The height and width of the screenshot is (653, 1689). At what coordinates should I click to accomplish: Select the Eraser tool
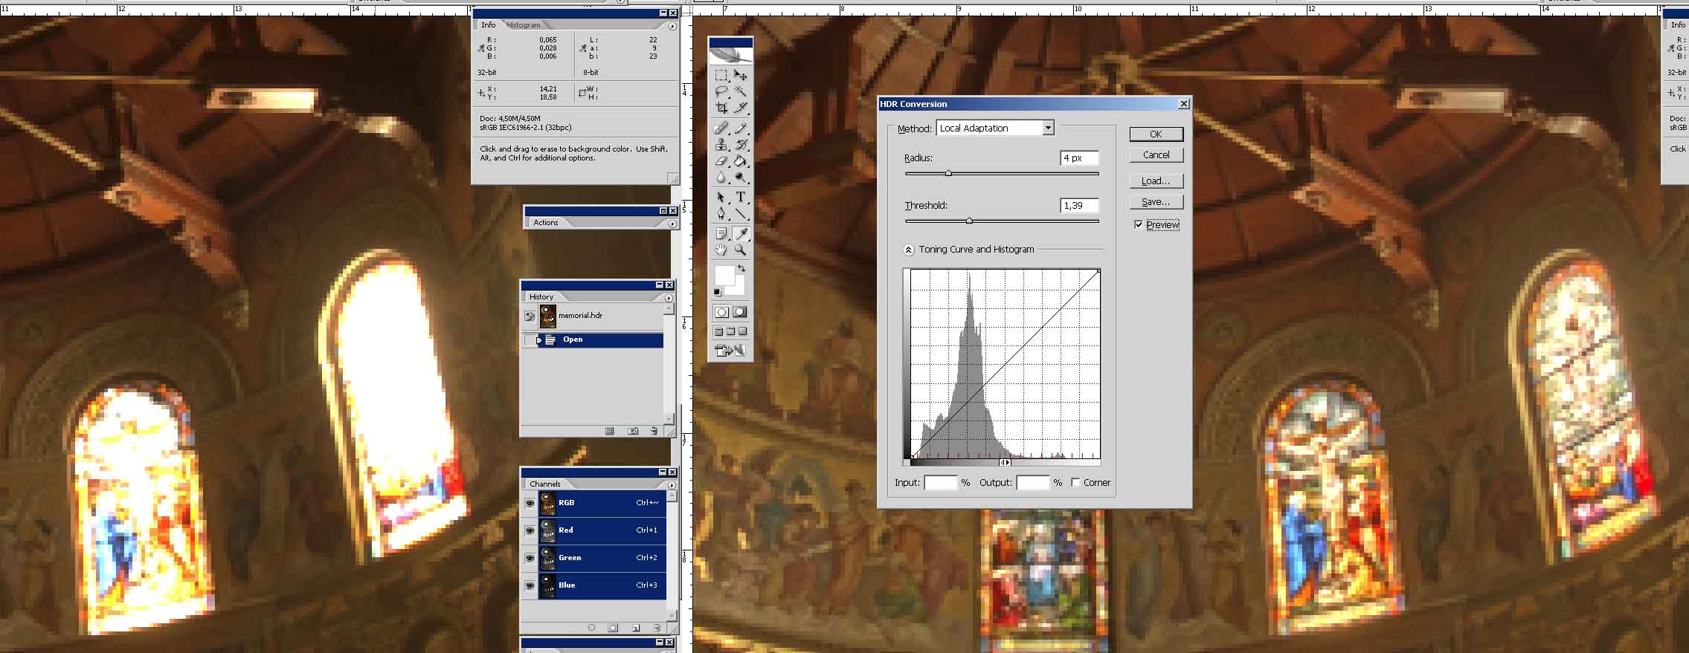click(x=721, y=161)
